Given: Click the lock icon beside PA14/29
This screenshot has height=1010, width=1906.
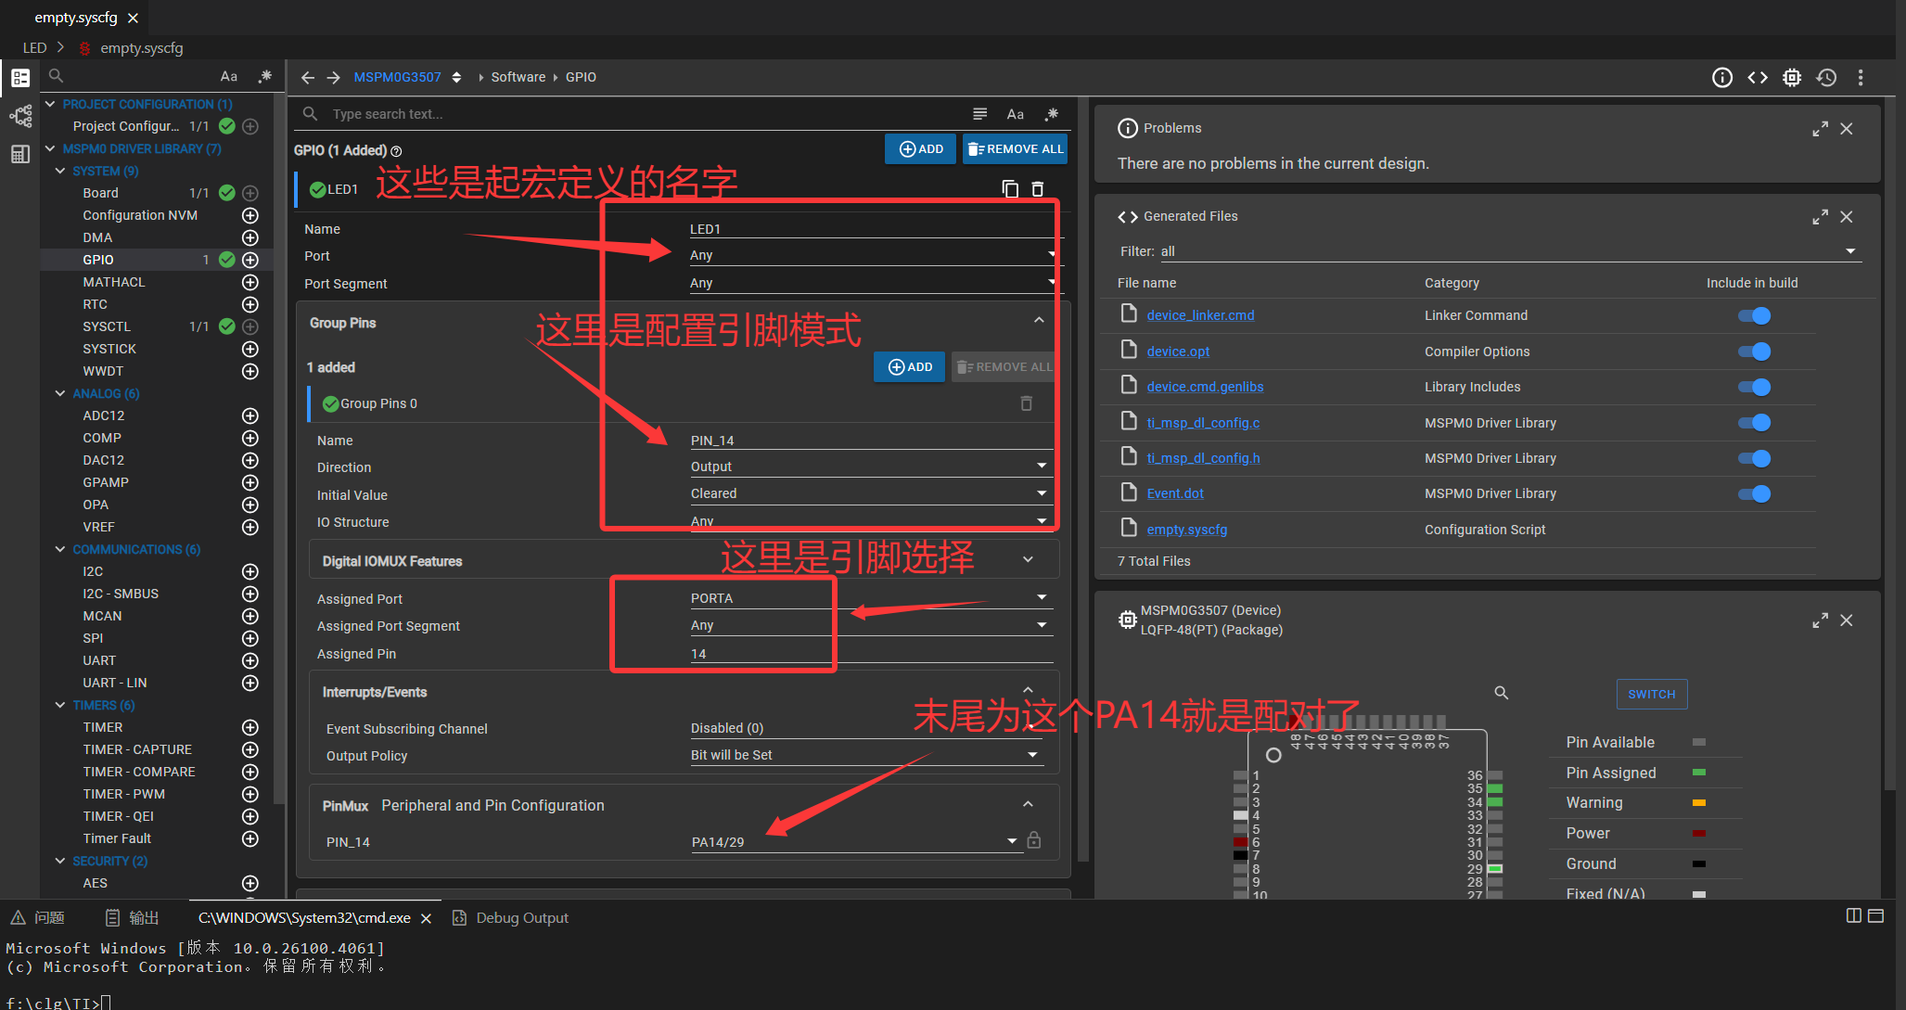Looking at the screenshot, I should (x=1034, y=840).
